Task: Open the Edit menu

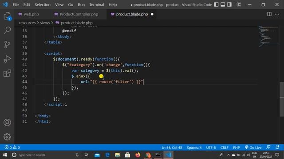Action: pos(27,5)
